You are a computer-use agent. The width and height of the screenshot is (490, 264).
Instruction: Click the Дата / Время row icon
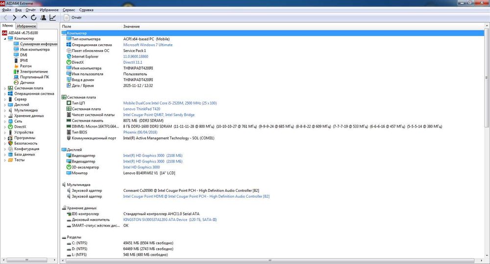(x=69, y=85)
